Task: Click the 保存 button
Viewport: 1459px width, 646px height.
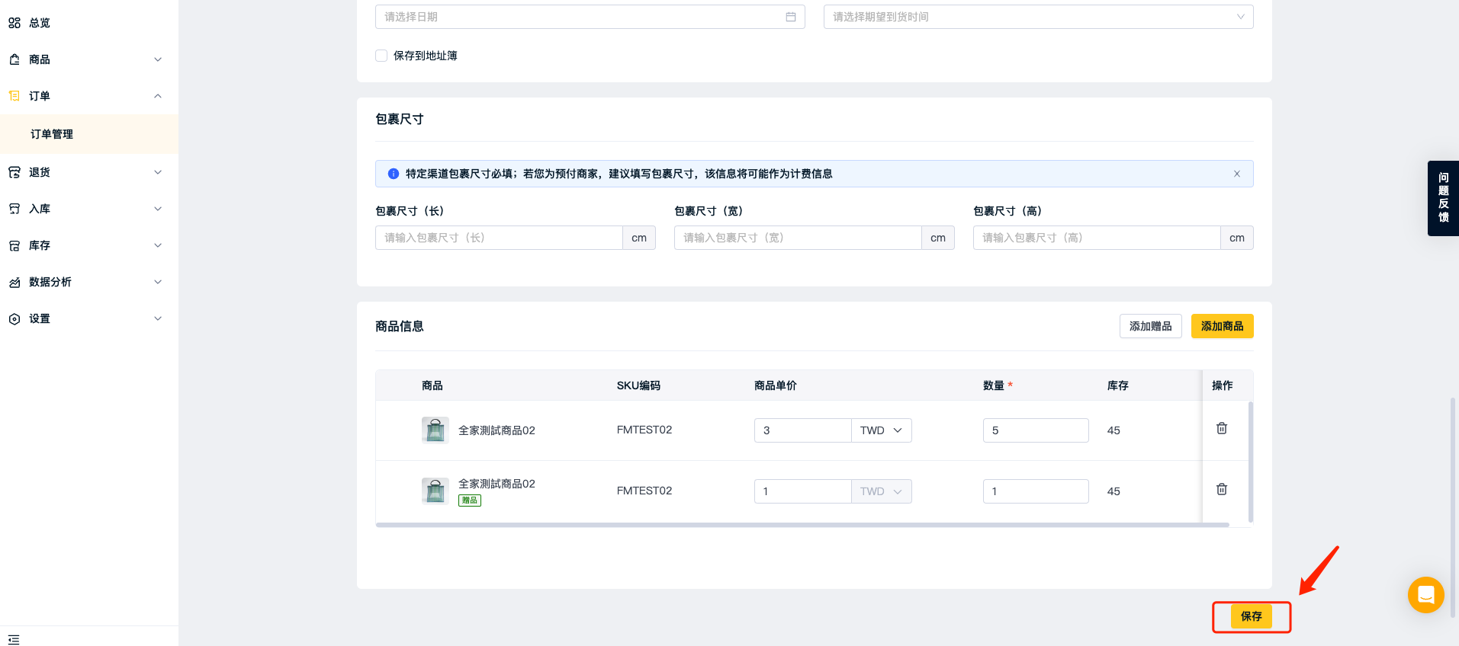Action: coord(1251,616)
